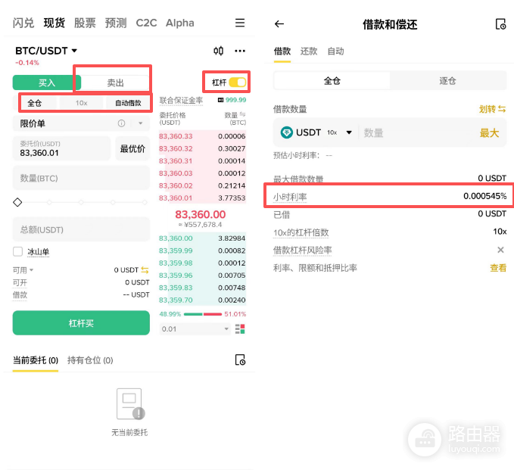Tap the green 杠杆买 button
This screenshot has height=470, width=514.
click(81, 323)
